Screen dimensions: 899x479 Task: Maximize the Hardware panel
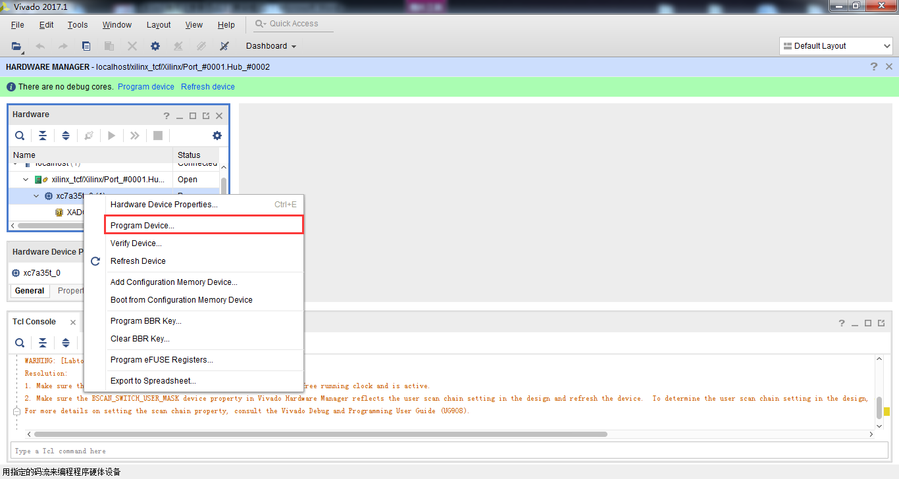click(193, 116)
